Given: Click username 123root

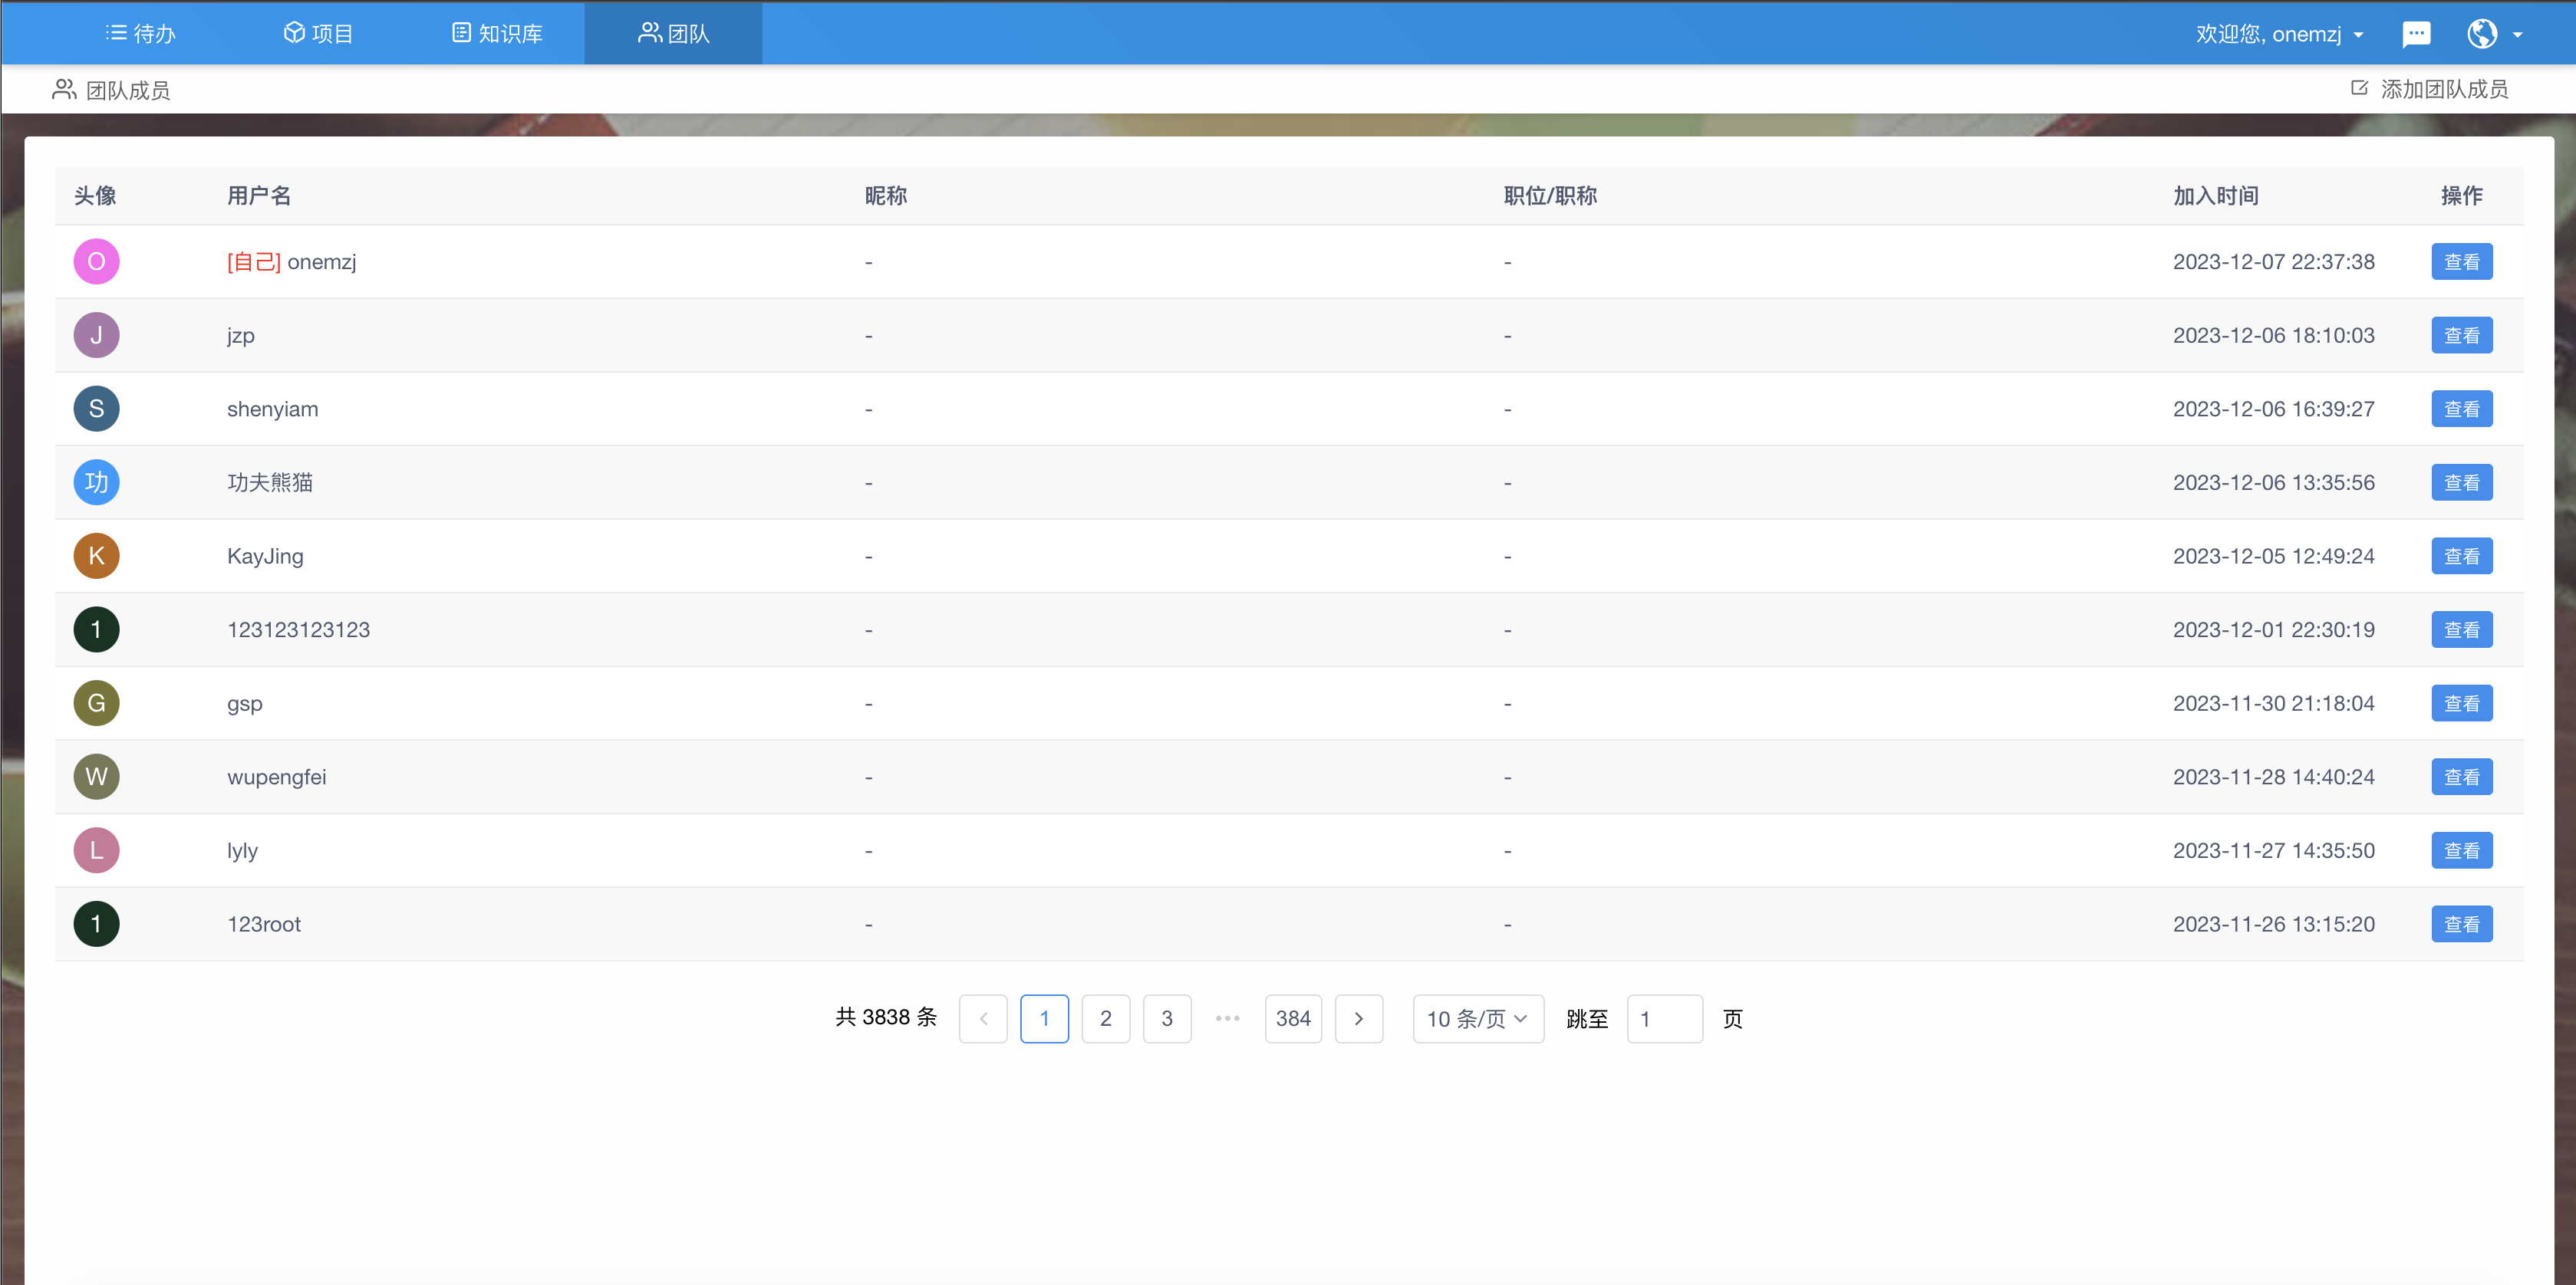Looking at the screenshot, I should (264, 925).
